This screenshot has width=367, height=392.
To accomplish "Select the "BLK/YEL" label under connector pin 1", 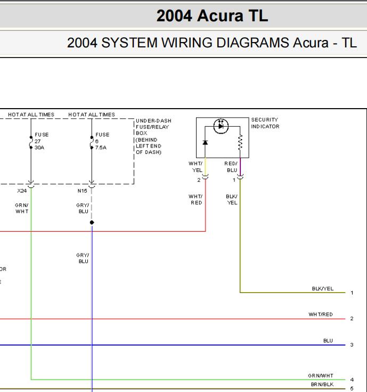I will click(x=232, y=200).
